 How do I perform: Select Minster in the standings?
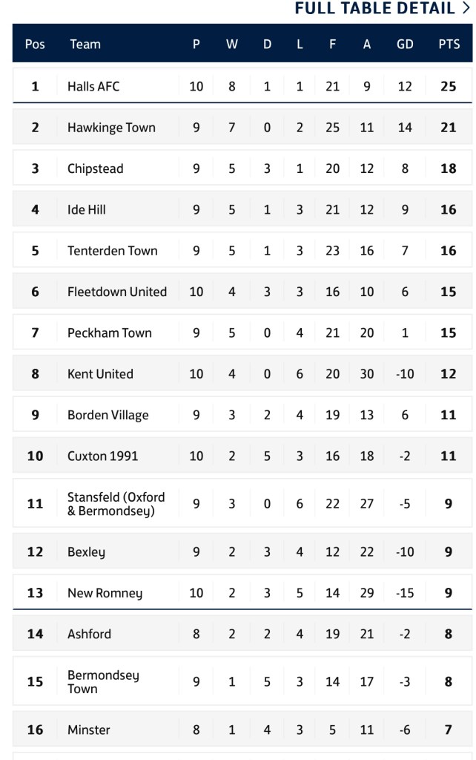(x=88, y=730)
